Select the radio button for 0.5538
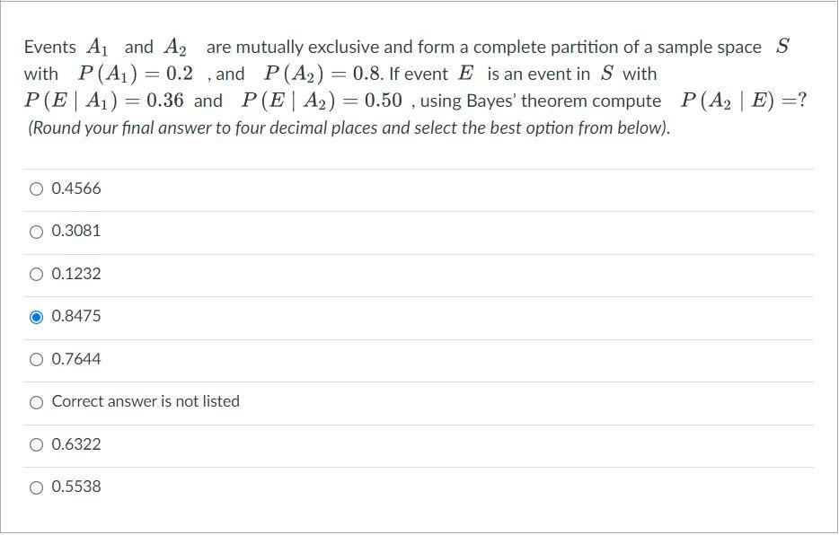This screenshot has height=535, width=839. (x=36, y=487)
